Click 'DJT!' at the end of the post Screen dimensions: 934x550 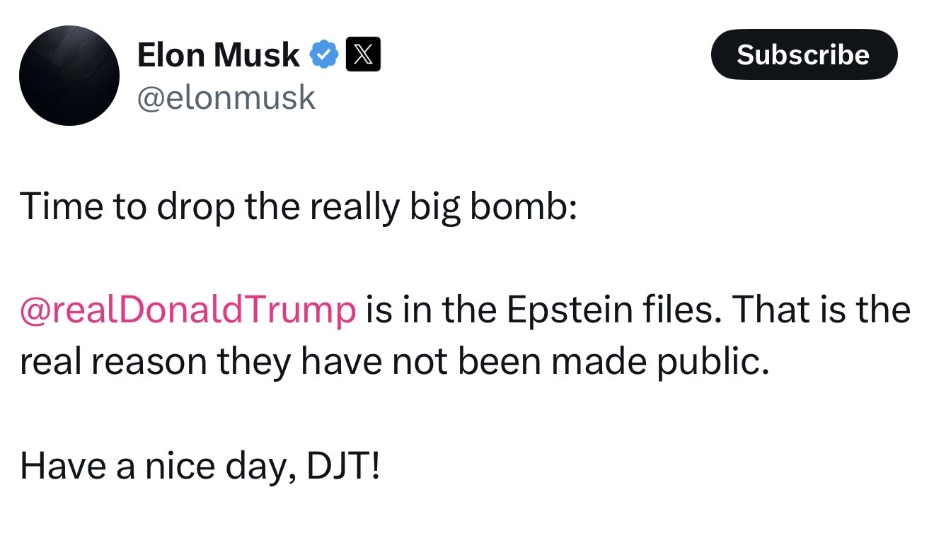click(x=343, y=466)
